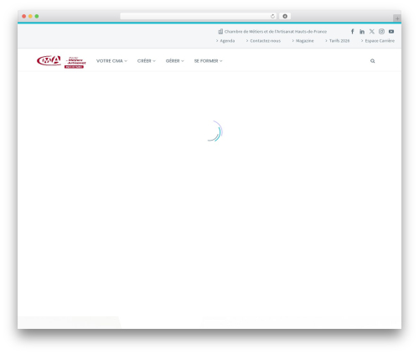This screenshot has height=354, width=419.
Task: Expand the SE FORMER dropdown menu
Action: (208, 61)
